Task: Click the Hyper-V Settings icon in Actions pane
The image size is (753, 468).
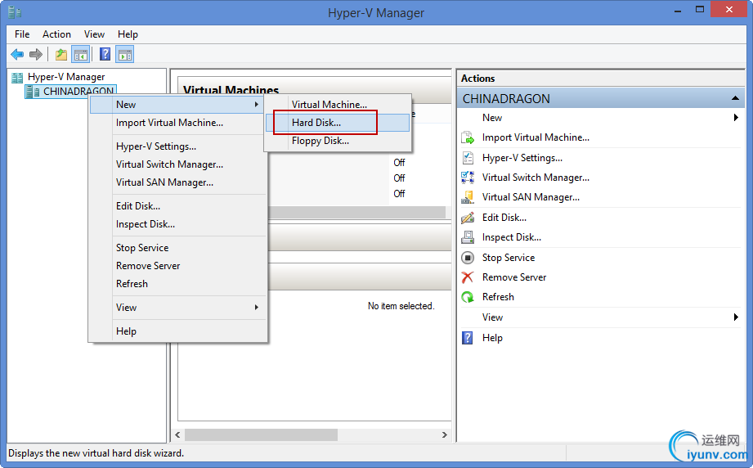Action: [x=468, y=158]
